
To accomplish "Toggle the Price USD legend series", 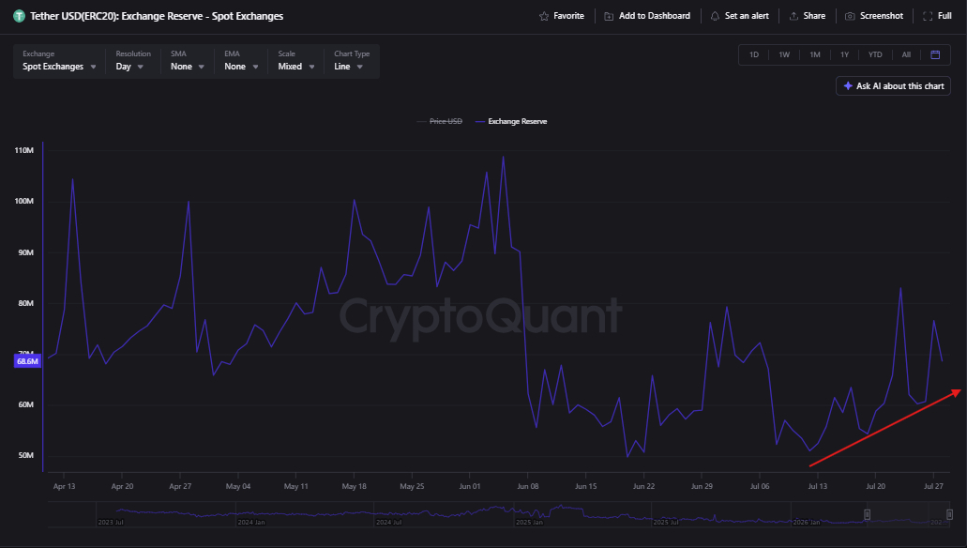I will [440, 122].
